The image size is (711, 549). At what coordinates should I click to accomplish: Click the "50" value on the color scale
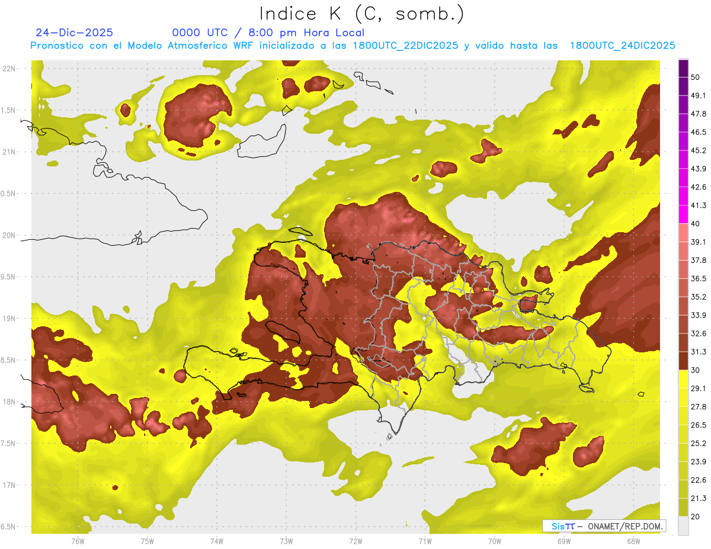coord(696,77)
